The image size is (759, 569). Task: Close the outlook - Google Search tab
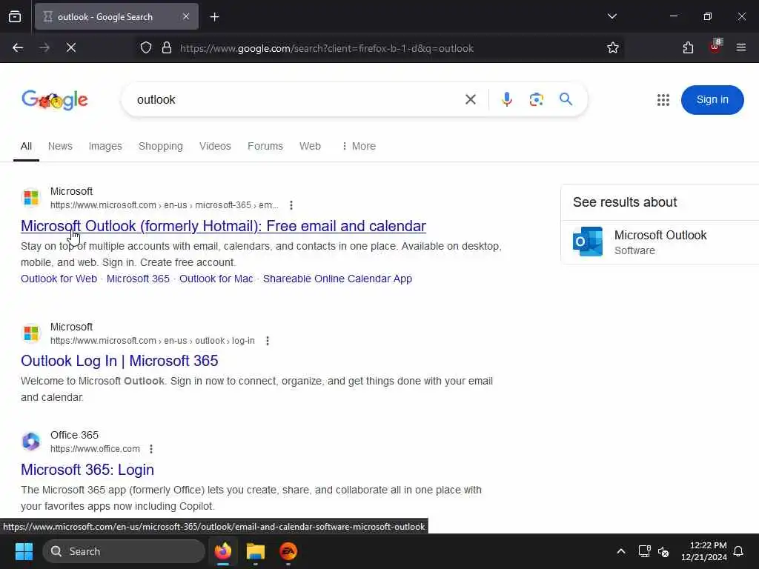[x=186, y=16]
